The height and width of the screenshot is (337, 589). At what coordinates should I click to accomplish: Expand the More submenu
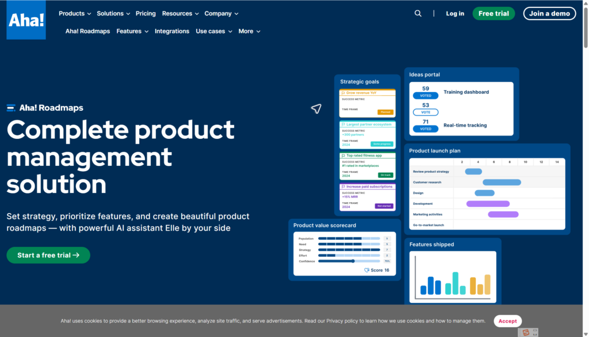249,31
